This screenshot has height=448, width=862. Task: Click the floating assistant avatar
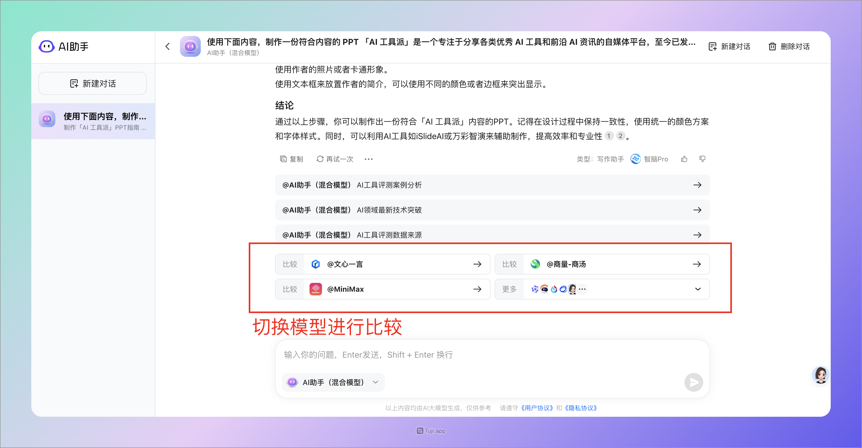tap(821, 375)
